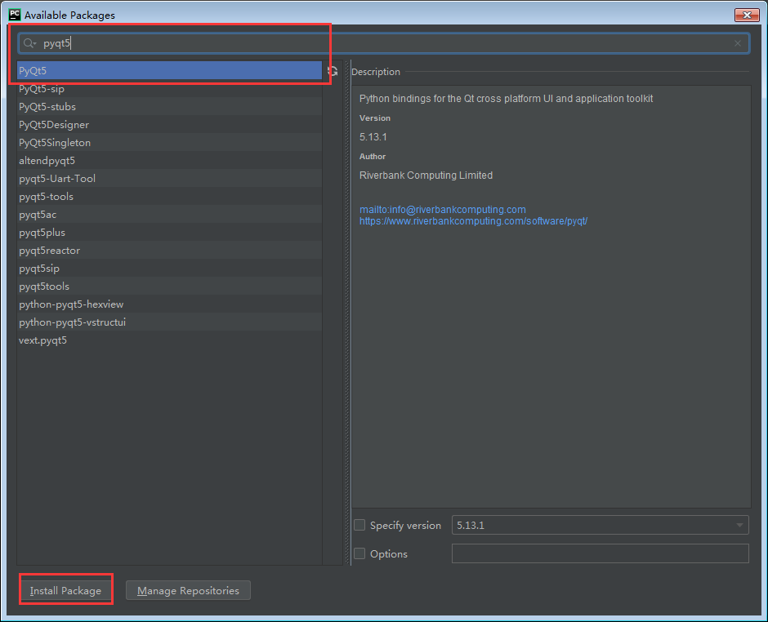The image size is (768, 622).
Task: Select the pyqt5tools package
Action: pyautogui.click(x=169, y=287)
